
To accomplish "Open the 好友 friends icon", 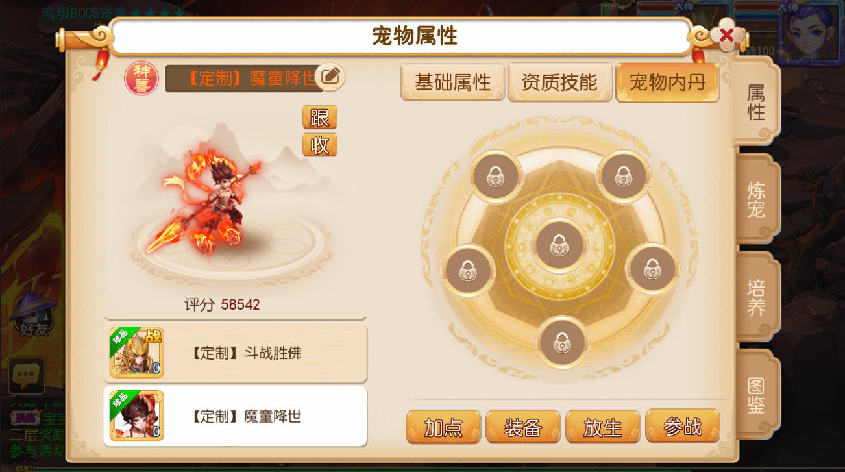I will (x=33, y=315).
